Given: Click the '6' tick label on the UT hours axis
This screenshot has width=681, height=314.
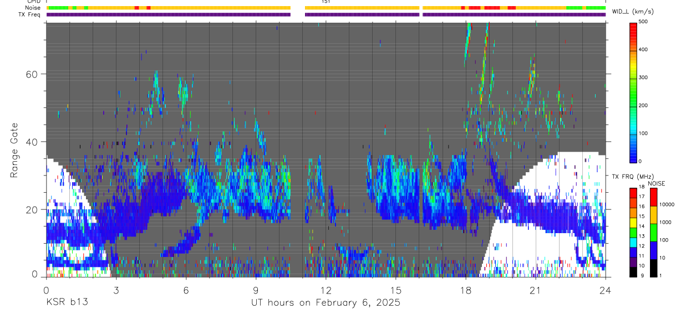Looking at the screenshot, I should click(x=186, y=290).
